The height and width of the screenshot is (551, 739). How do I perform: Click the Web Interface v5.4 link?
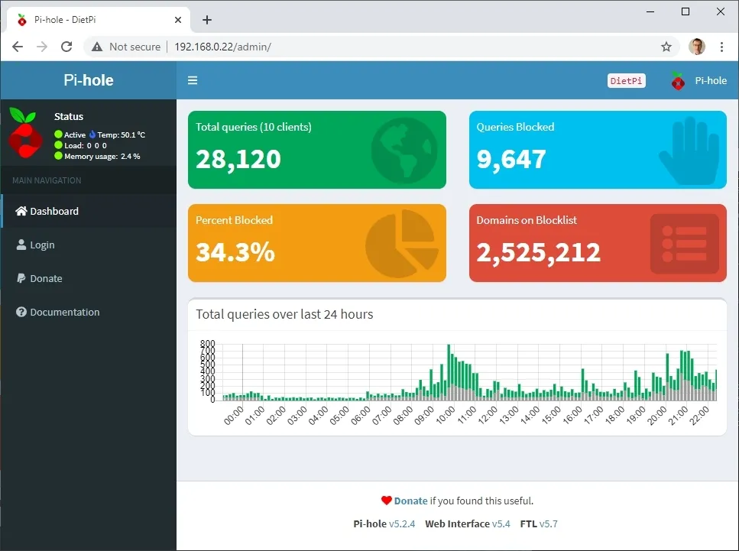click(467, 524)
